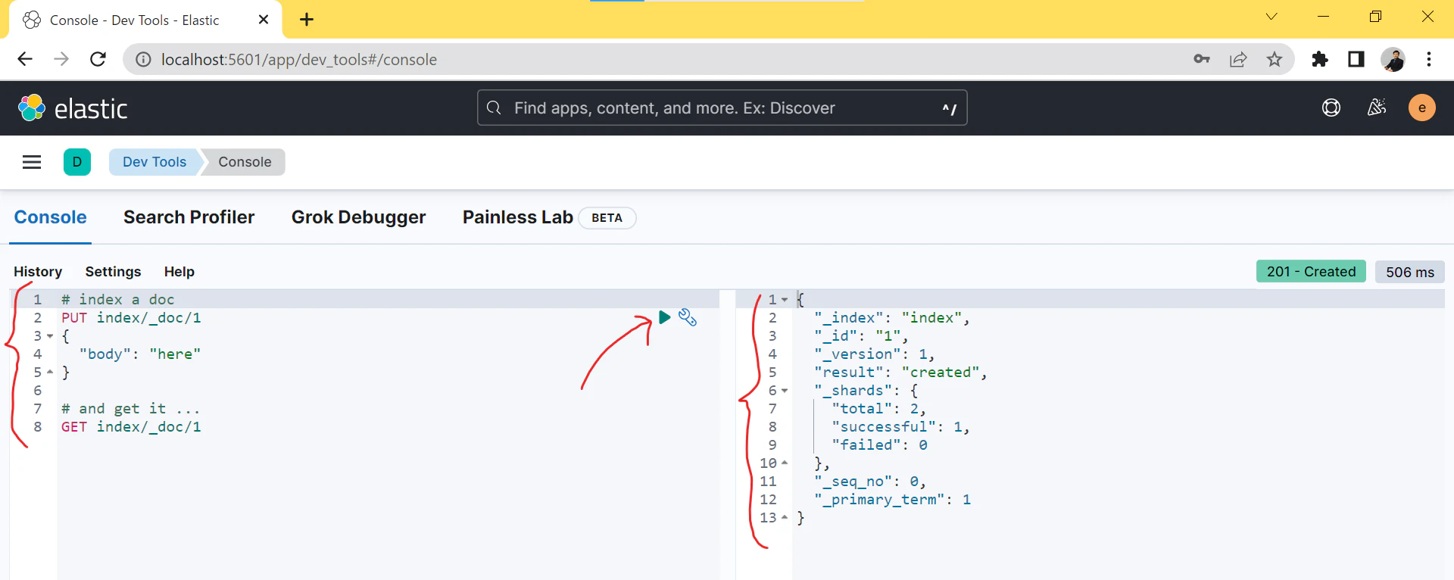Share this page icon
The image size is (1454, 580).
pyautogui.click(x=1238, y=59)
